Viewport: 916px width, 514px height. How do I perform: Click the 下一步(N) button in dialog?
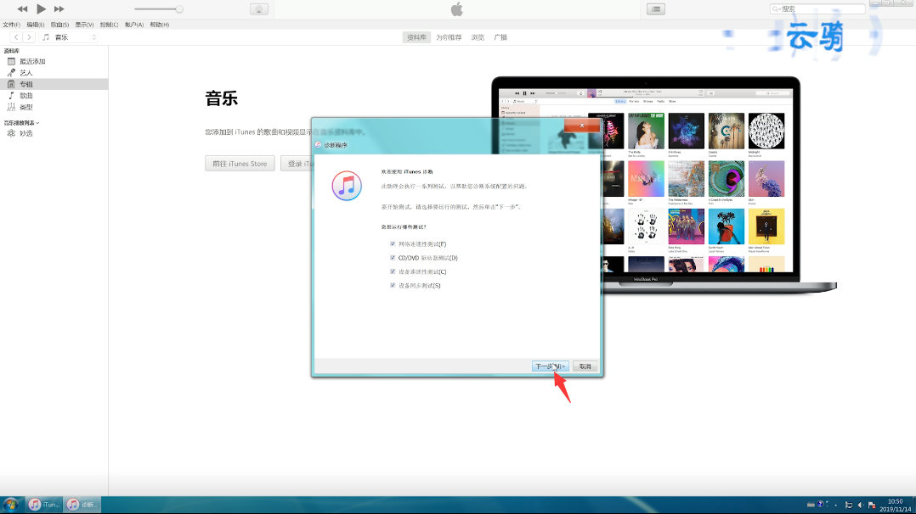click(x=551, y=366)
